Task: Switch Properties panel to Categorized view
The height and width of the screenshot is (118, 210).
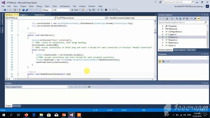Action: coord(160,61)
